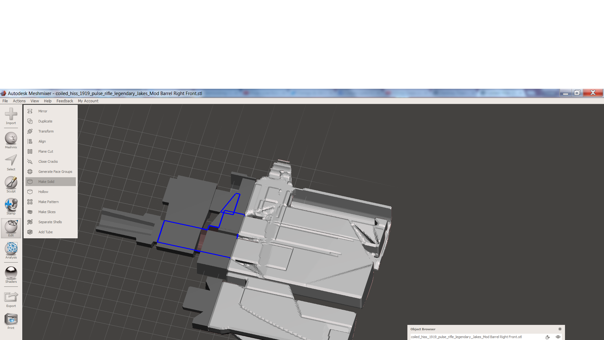Choose the Make Pattern text label
The height and width of the screenshot is (340, 604).
[48, 202]
